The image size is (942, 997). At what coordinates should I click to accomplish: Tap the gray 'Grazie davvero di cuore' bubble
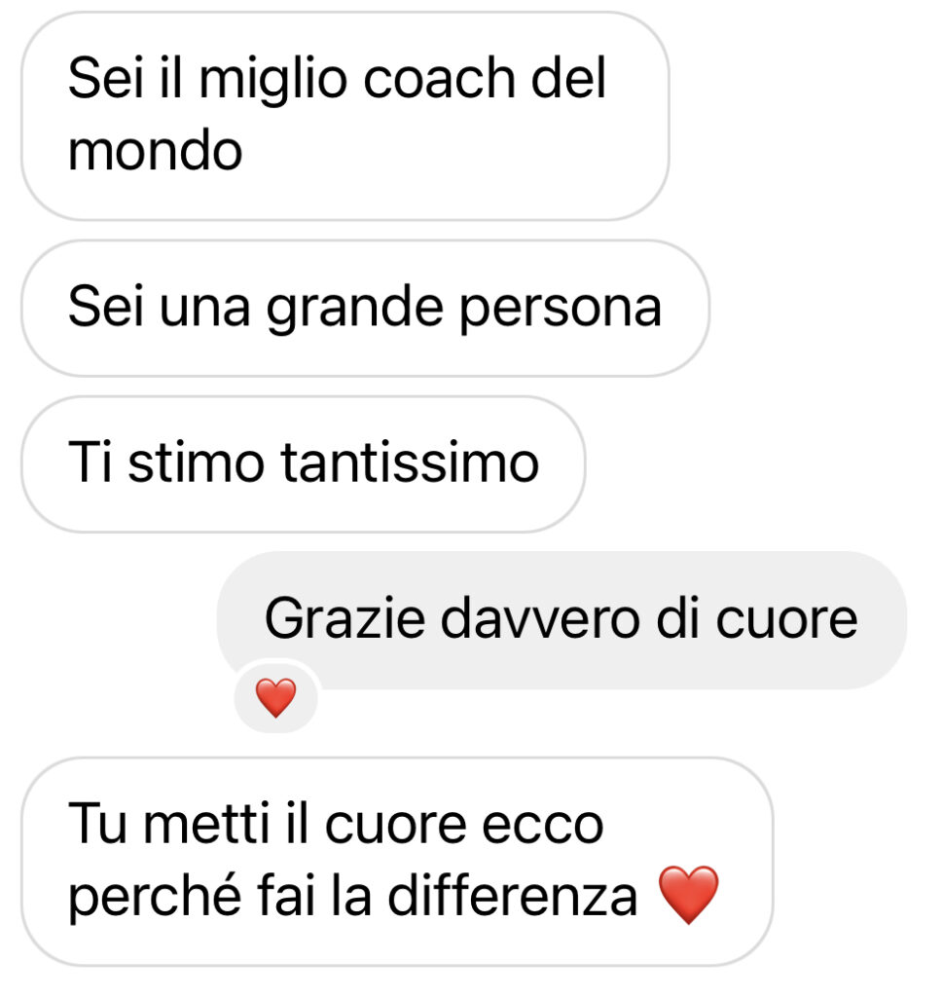562,620
